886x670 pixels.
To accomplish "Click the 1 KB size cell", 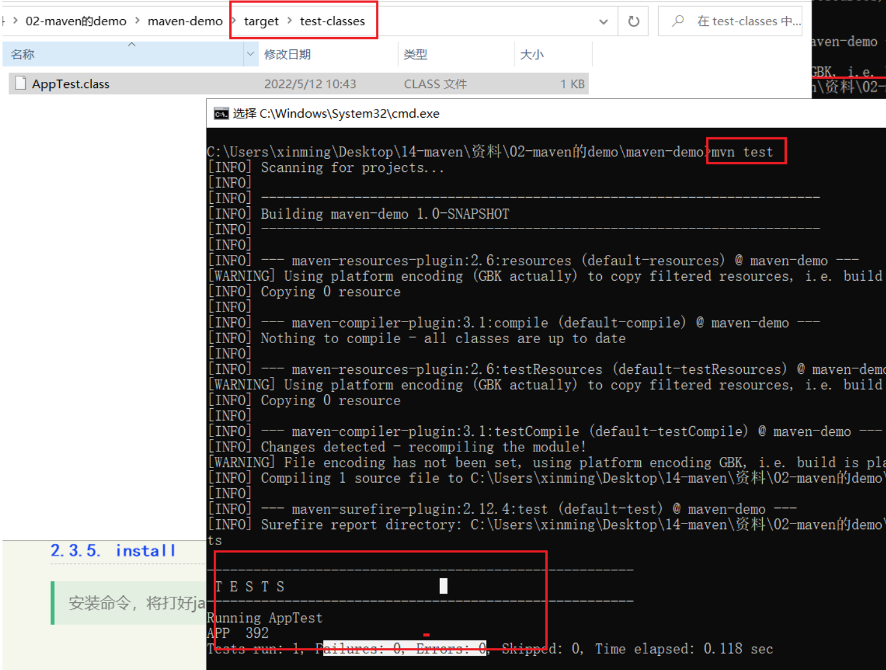I will tap(572, 84).
